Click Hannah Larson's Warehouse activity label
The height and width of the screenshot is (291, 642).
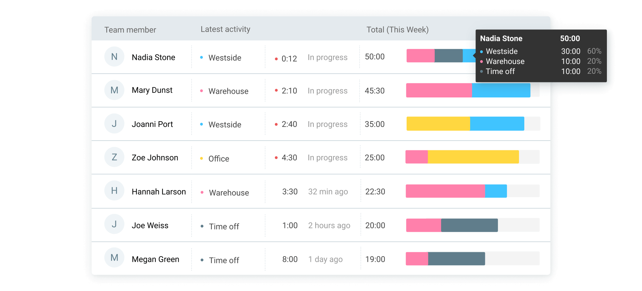click(x=229, y=193)
